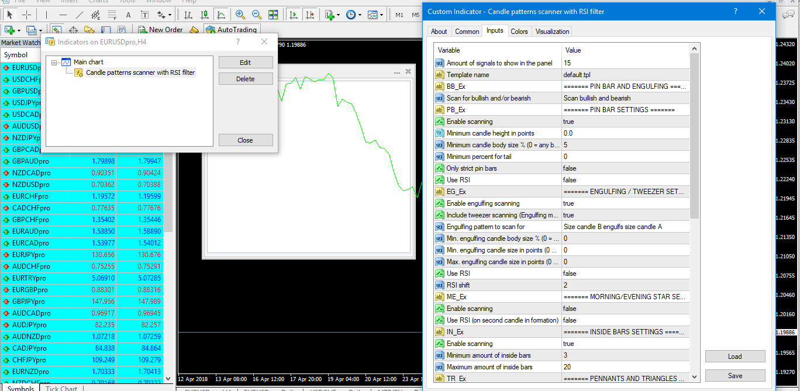
Task: Select the Trendline drawing tool
Action: click(80, 15)
